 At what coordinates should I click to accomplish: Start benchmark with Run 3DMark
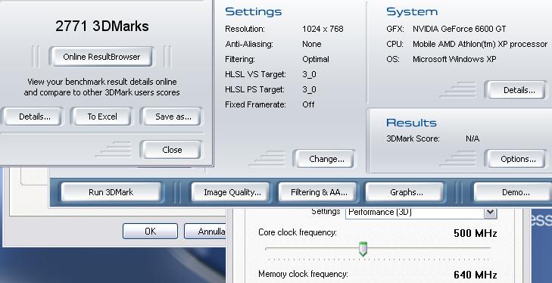(111, 192)
